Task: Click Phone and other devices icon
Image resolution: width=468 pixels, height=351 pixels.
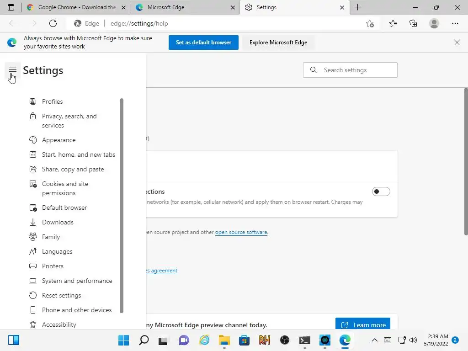Action: point(33,310)
